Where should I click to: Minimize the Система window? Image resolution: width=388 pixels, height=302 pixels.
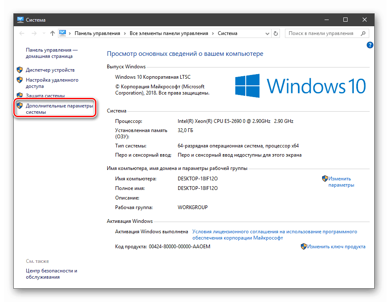pyautogui.click(x=327, y=20)
